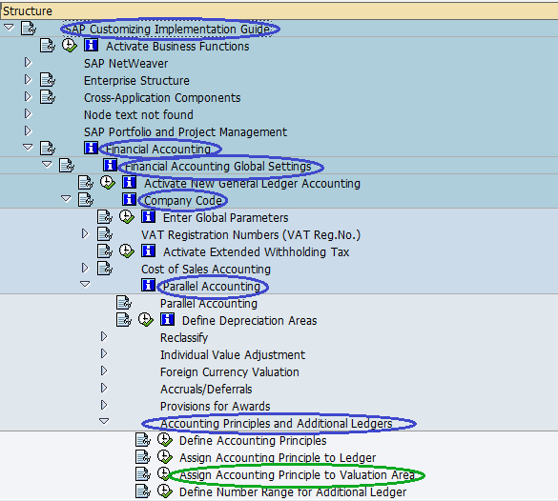The image size is (558, 501).
Task: Open document icon next to Cross-Application Components
Action: 48,97
